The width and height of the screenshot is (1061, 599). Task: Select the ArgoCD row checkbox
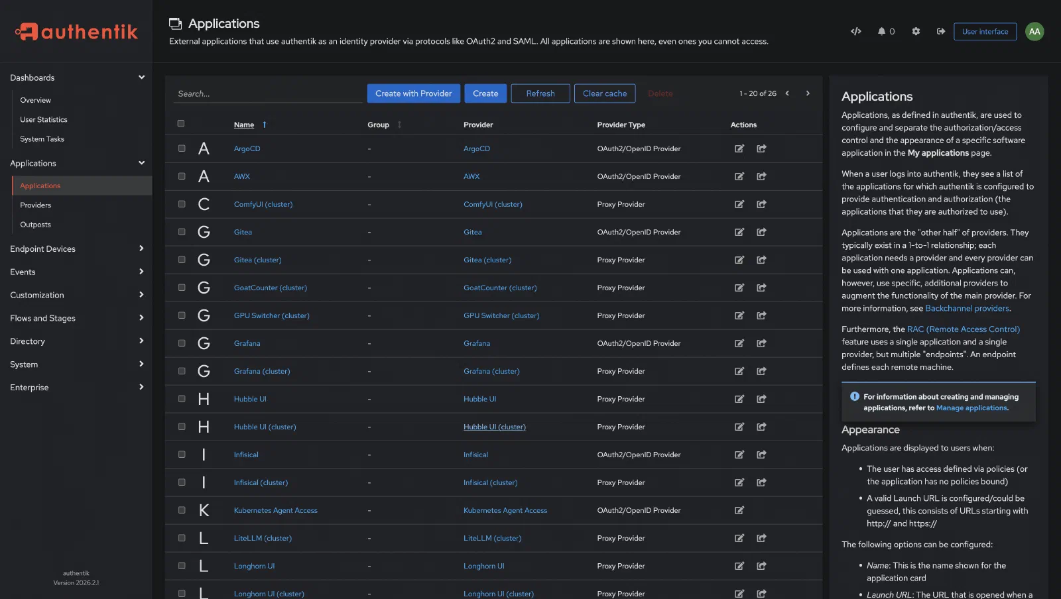click(182, 148)
